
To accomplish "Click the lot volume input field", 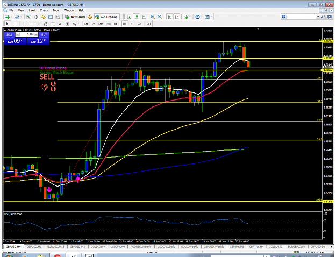I will pos(27,34).
